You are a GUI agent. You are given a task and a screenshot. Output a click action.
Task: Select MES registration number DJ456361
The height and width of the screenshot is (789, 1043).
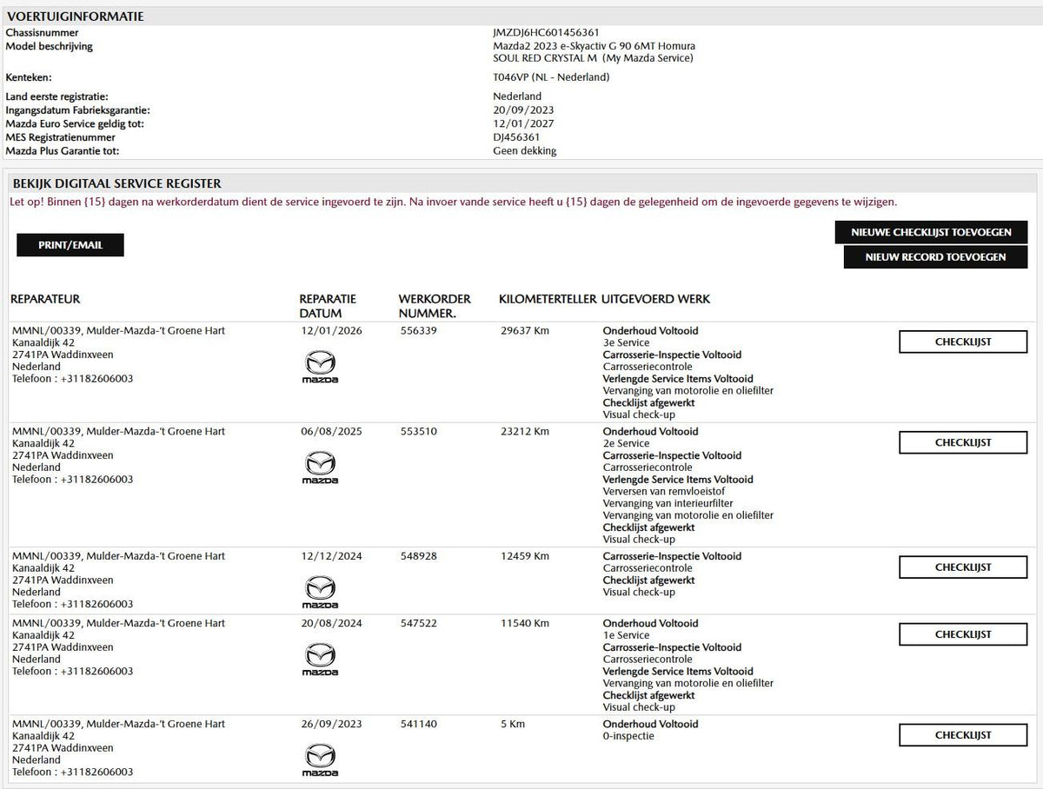(516, 137)
